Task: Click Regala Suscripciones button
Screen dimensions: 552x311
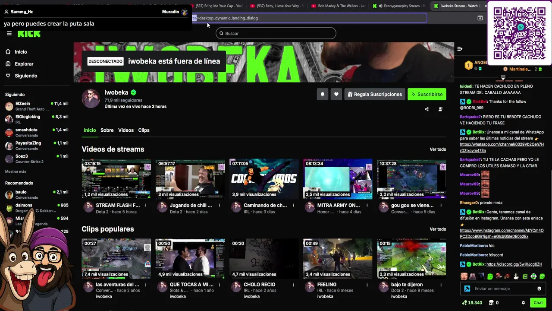Action: click(x=374, y=94)
